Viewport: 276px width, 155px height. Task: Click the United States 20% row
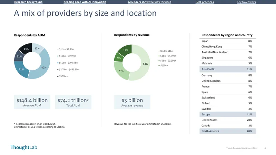(228, 120)
